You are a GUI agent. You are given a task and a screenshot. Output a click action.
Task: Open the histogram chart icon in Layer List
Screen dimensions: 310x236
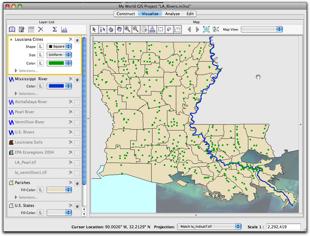[x=64, y=29]
